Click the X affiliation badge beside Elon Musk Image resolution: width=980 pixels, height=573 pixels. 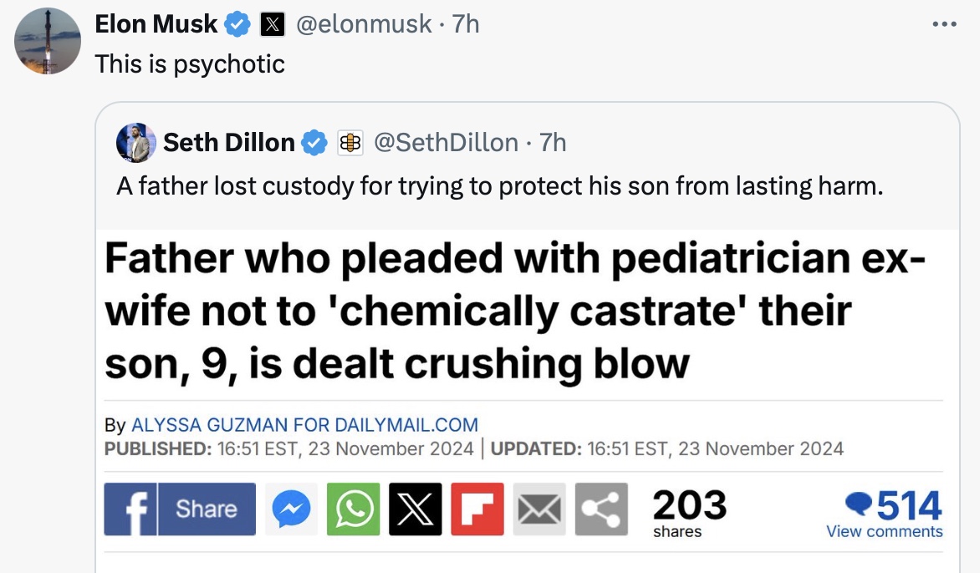pyautogui.click(x=271, y=25)
